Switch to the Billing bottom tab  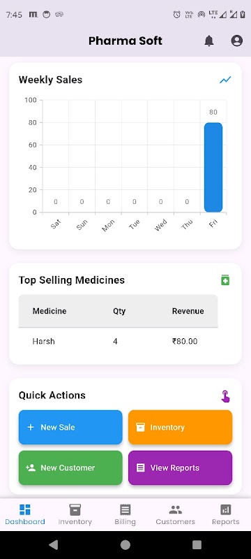coord(125,515)
